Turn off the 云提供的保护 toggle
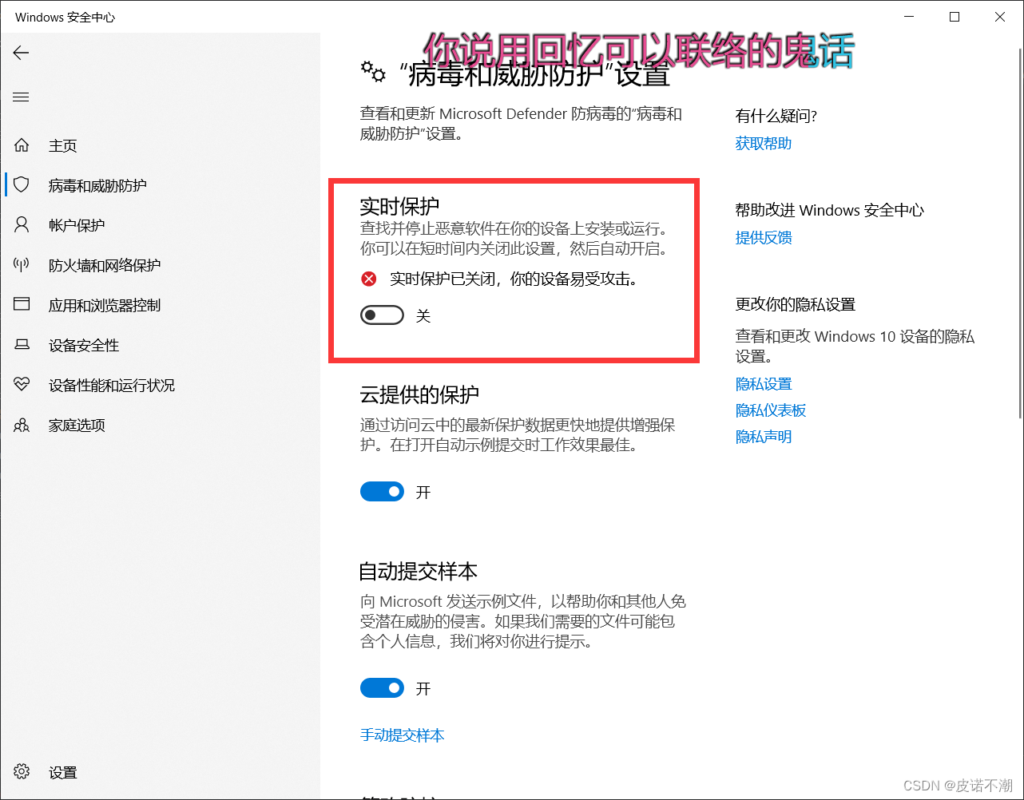This screenshot has height=800, width=1024. (x=382, y=492)
